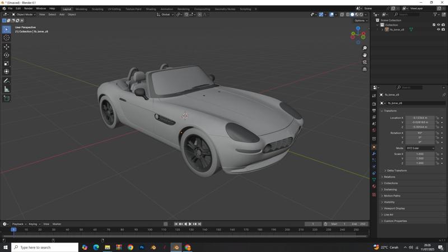Switch to rendered viewport shading
The height and width of the screenshot is (252, 448).
point(361,15)
